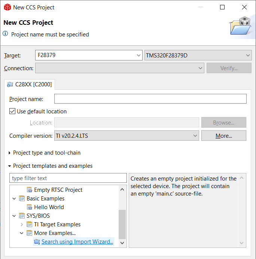Click the TI Target Examples folder icon
256x259 pixels.
pos(30,224)
